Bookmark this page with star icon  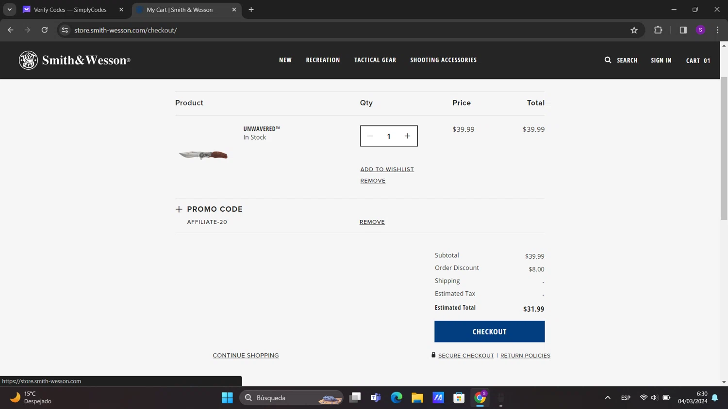point(634,30)
